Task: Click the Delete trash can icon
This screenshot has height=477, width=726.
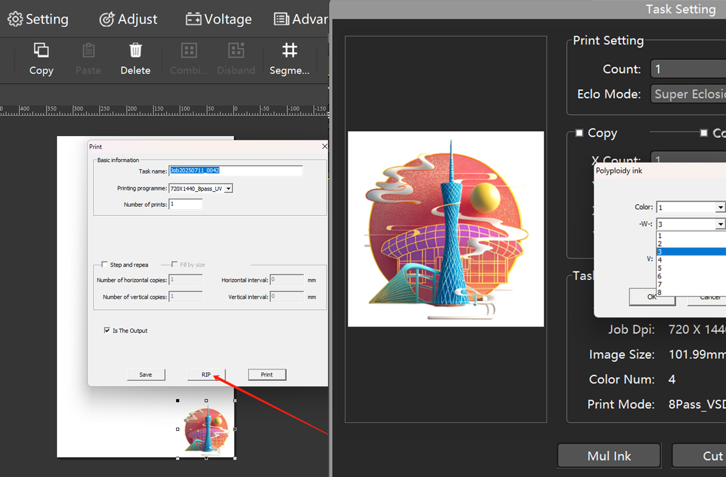Action: 136,50
